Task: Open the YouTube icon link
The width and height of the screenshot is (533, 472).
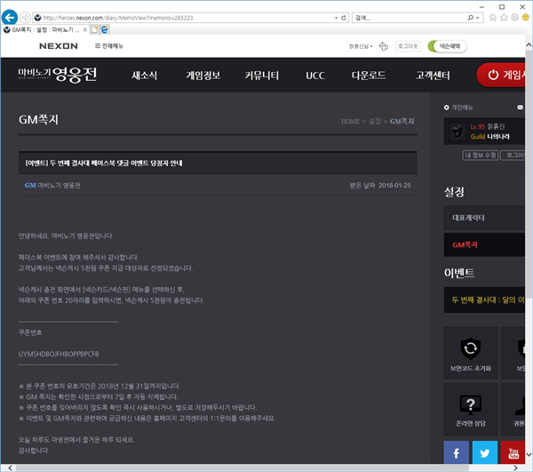Action: tap(513, 452)
